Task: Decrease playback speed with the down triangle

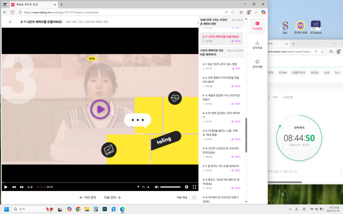Action: pos(138,187)
